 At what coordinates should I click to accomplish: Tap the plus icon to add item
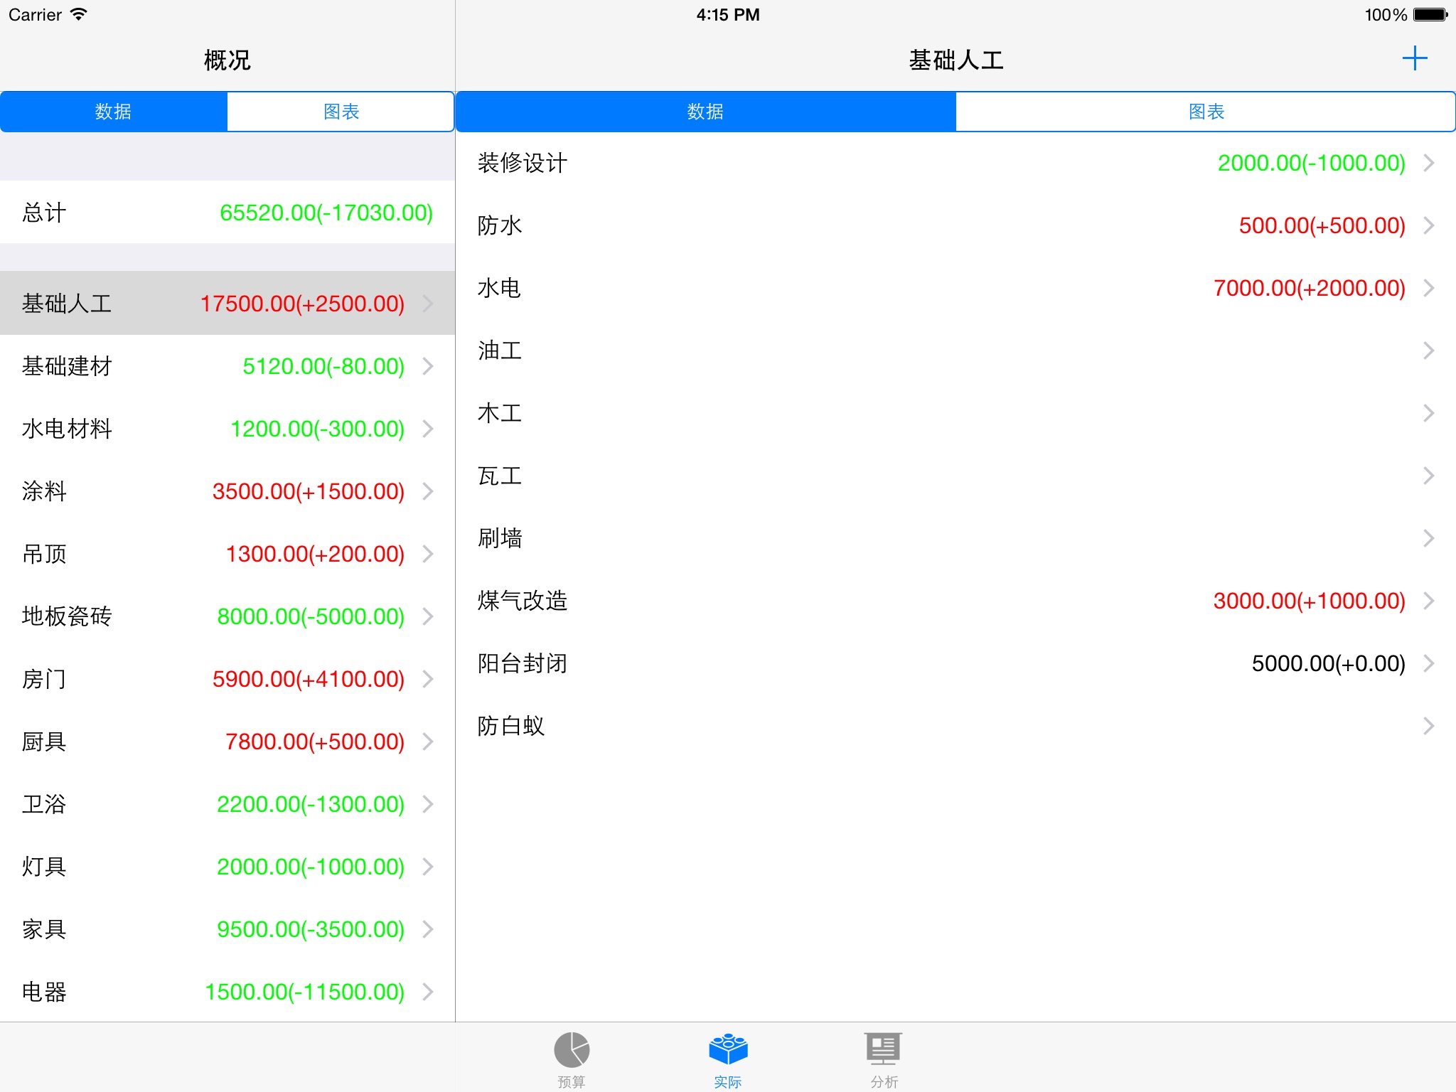coord(1414,59)
